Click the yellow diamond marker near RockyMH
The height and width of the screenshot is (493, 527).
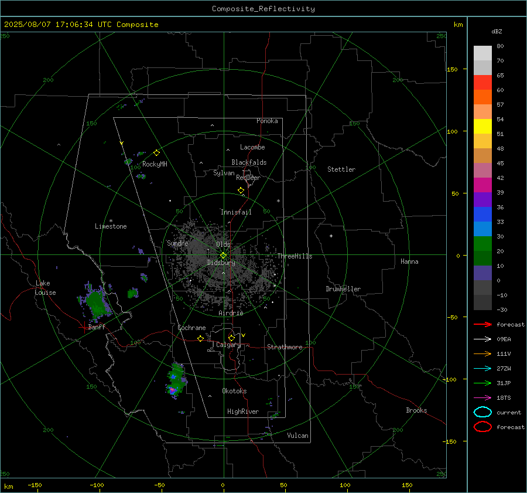point(156,153)
